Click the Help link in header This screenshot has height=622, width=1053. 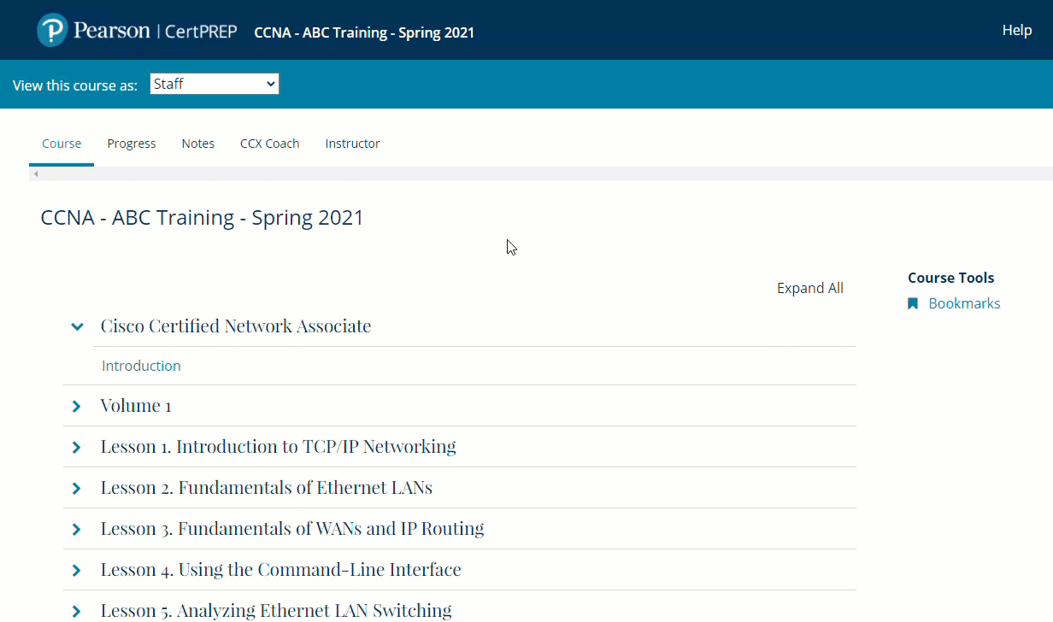(x=1016, y=30)
